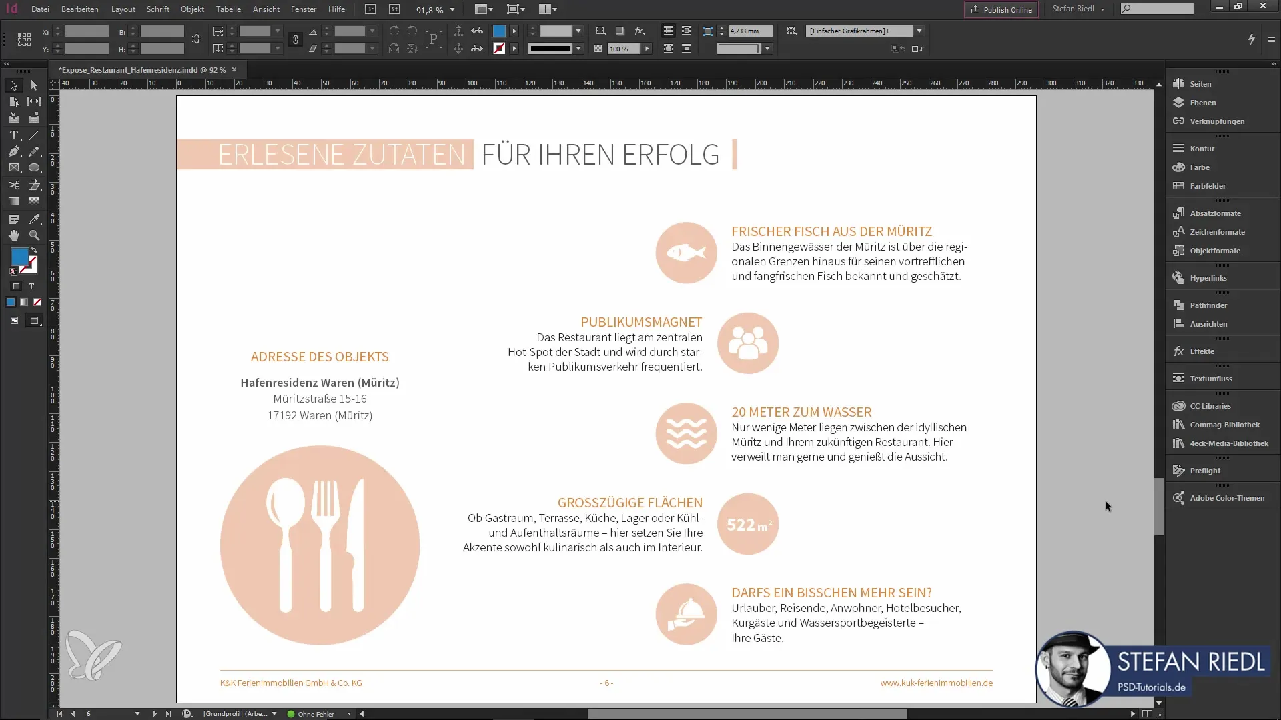Screen dimensions: 1281x720
Task: Enable wrap around object shape
Action: [x=668, y=49]
